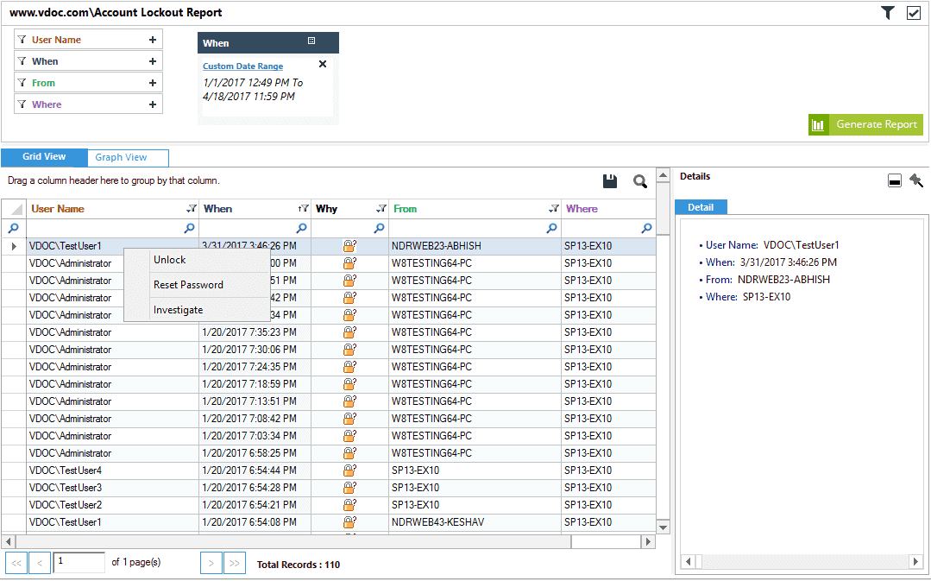Click lock icon in VDOC\TestUser3 row

point(349,487)
